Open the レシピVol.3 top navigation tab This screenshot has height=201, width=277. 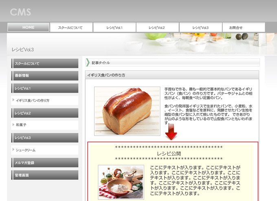click(x=200, y=27)
